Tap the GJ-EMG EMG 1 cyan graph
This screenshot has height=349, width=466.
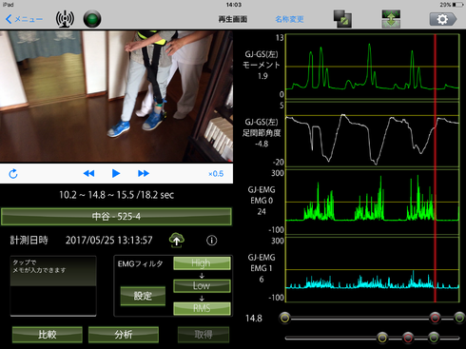pyautogui.click(x=373, y=270)
